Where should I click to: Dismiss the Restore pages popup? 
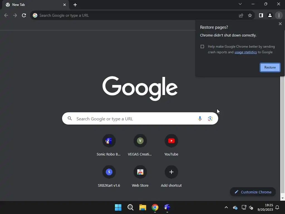280,24
